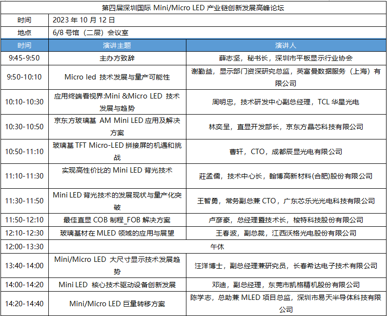This screenshot has height=316, width=387.
Task: Select topic Mini/Micro LED 巨量转移方案
Action: (x=117, y=304)
